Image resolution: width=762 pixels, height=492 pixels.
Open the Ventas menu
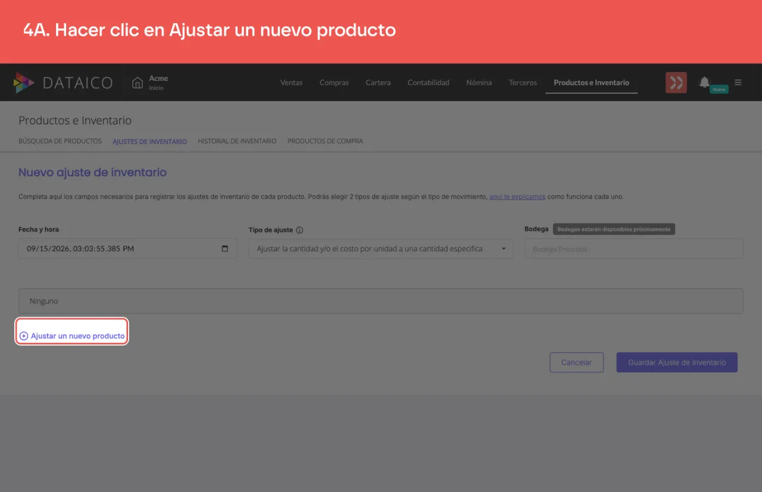click(x=291, y=83)
